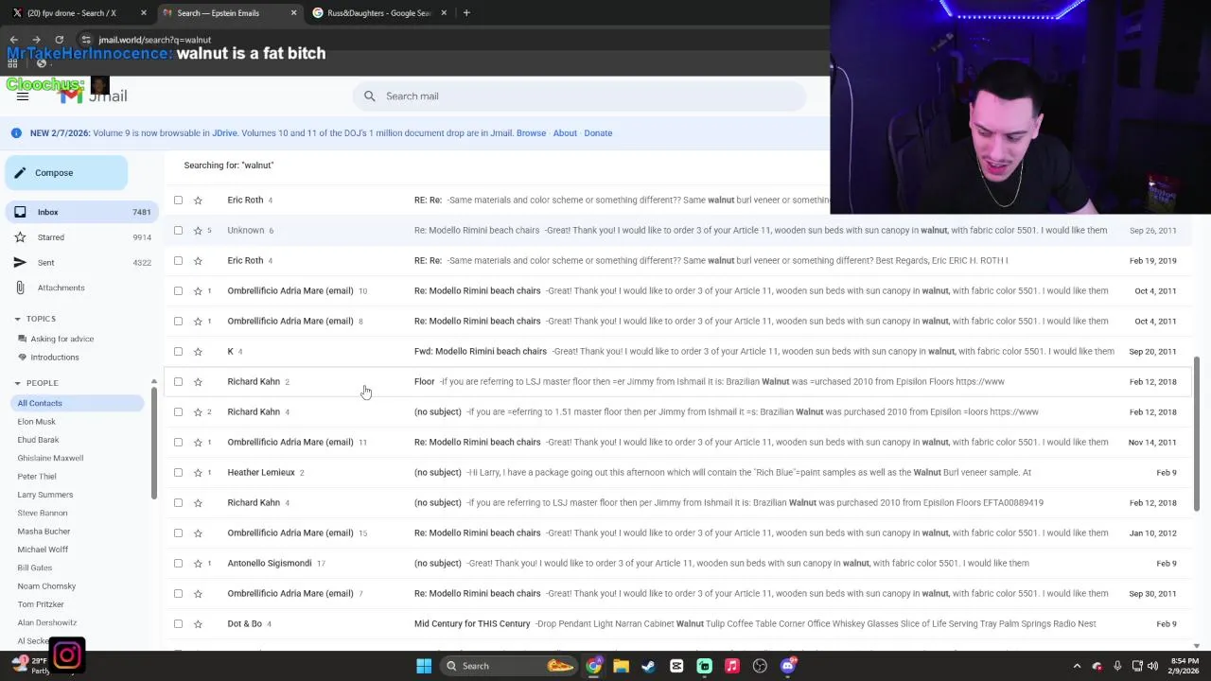Click the Donate link

click(x=598, y=132)
